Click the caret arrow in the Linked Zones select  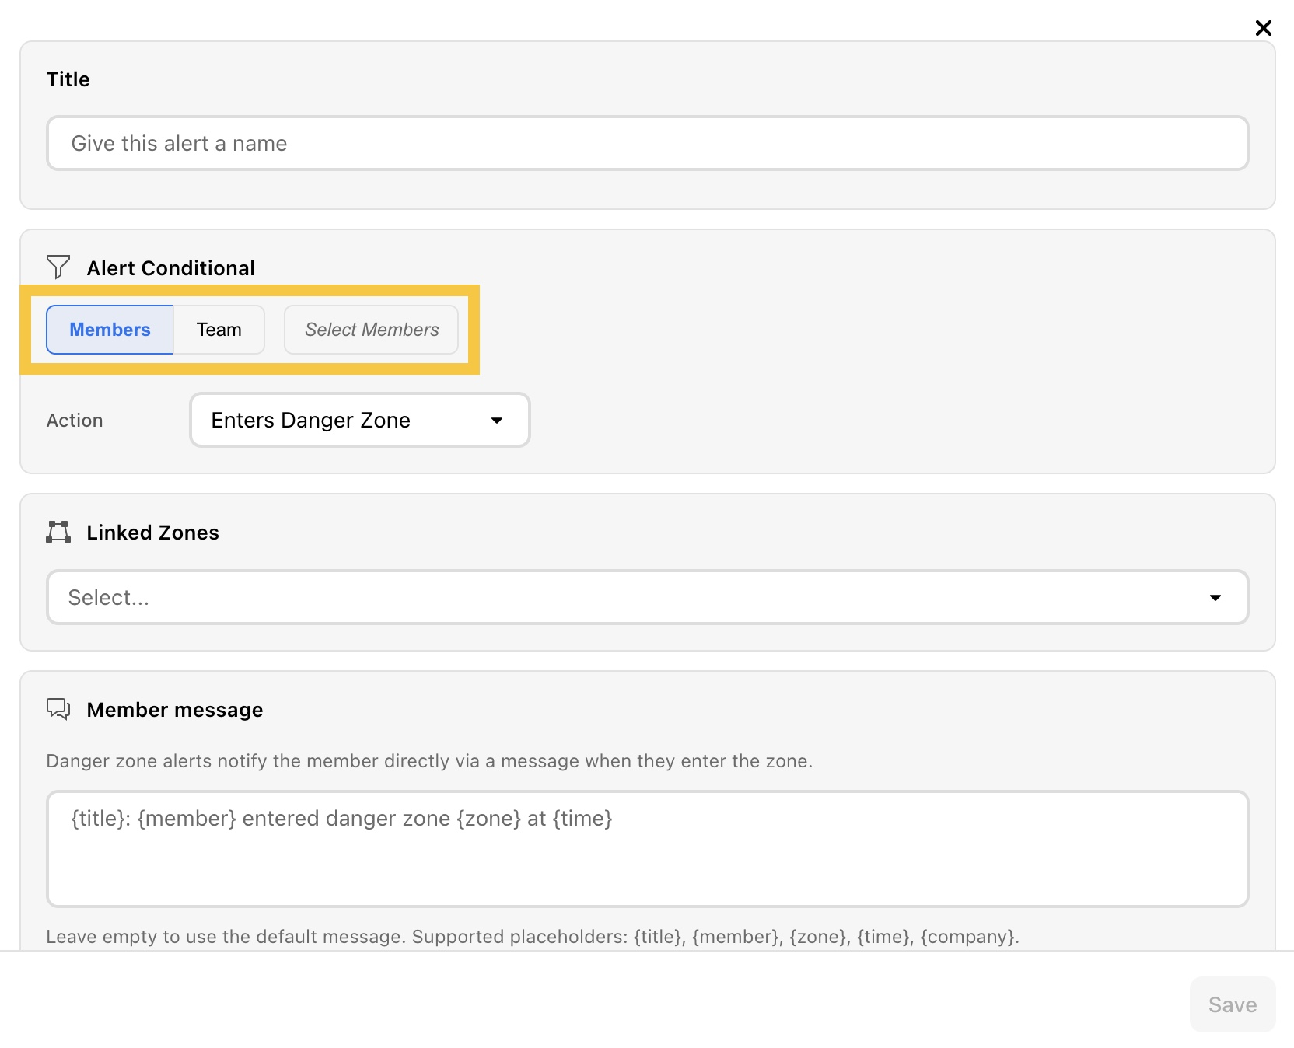[x=1215, y=598]
